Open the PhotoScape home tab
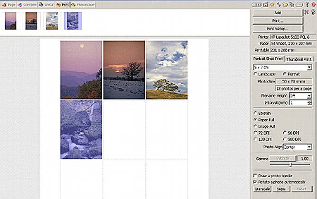Screen dimensions: 317x199 click(x=83, y=5)
